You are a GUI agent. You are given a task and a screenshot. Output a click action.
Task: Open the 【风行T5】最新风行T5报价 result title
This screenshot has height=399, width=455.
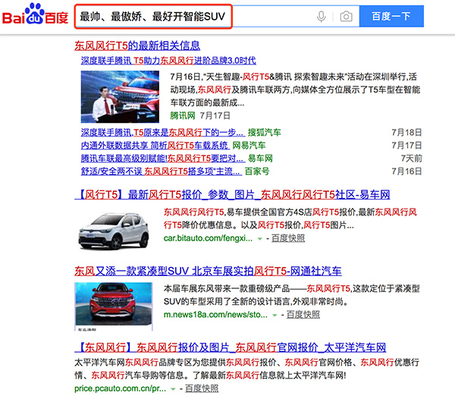point(232,194)
